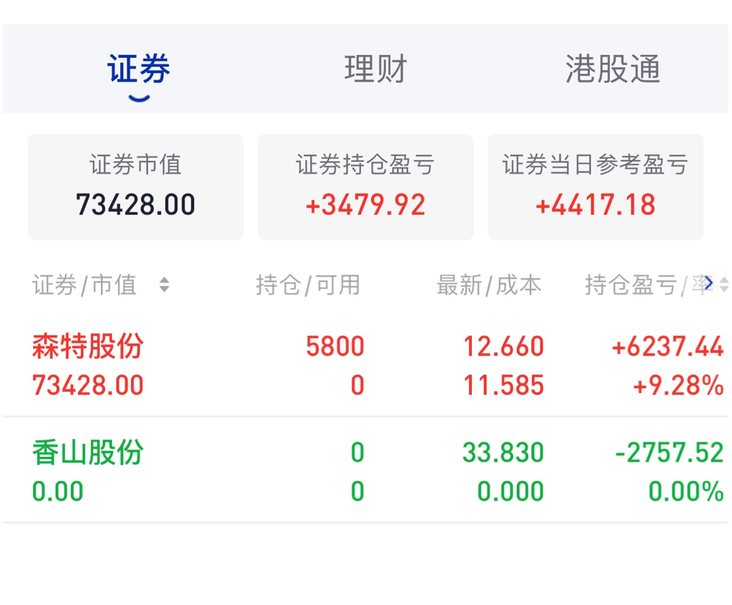
Task: Click the 持仓/可用 column header
Action: click(308, 285)
